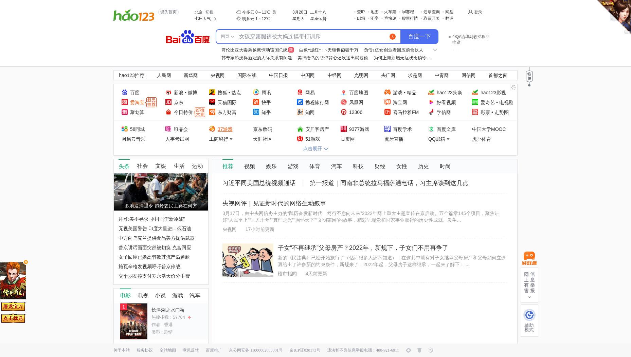Open 央视网评 article headline
The height and width of the screenshot is (357, 631).
(x=274, y=203)
